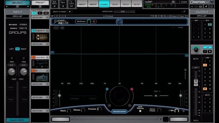The image size is (219, 123).
Task: Go to next channel with right arrow under MUSIC
Action: (28, 6)
